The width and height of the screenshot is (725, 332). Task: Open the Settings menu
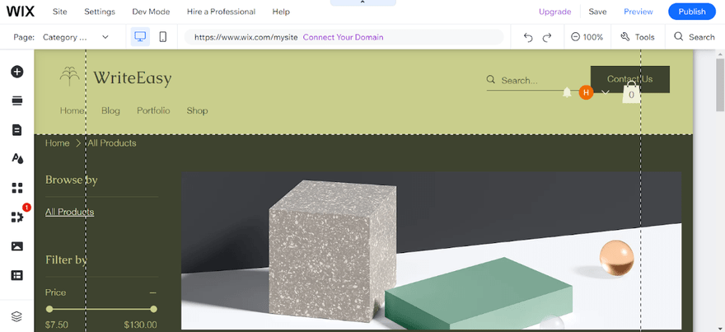pos(100,12)
